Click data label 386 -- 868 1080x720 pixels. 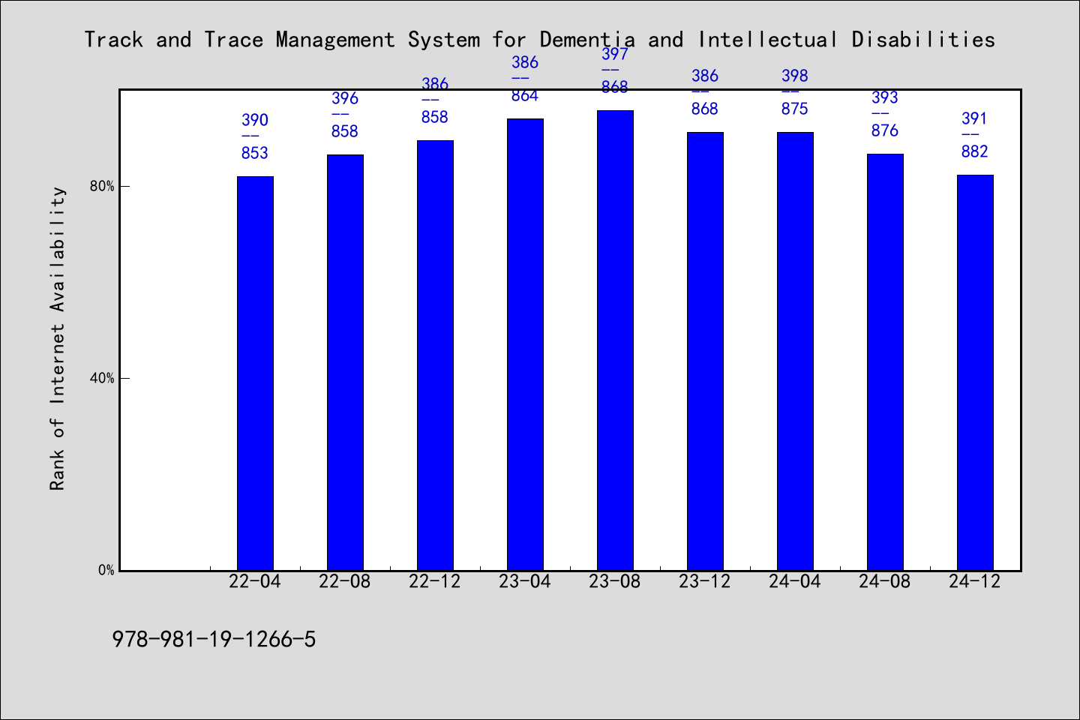coord(705,92)
